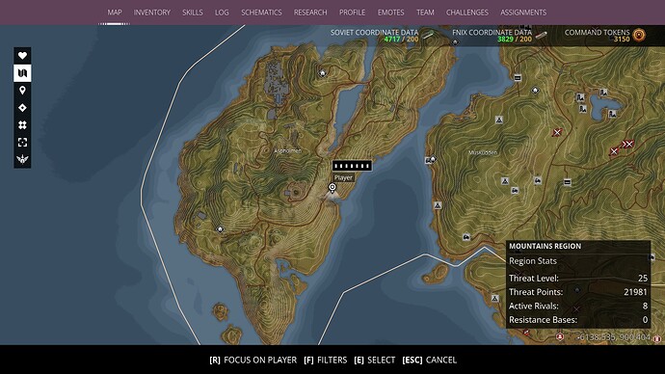Open the Assignments tab

523,13
